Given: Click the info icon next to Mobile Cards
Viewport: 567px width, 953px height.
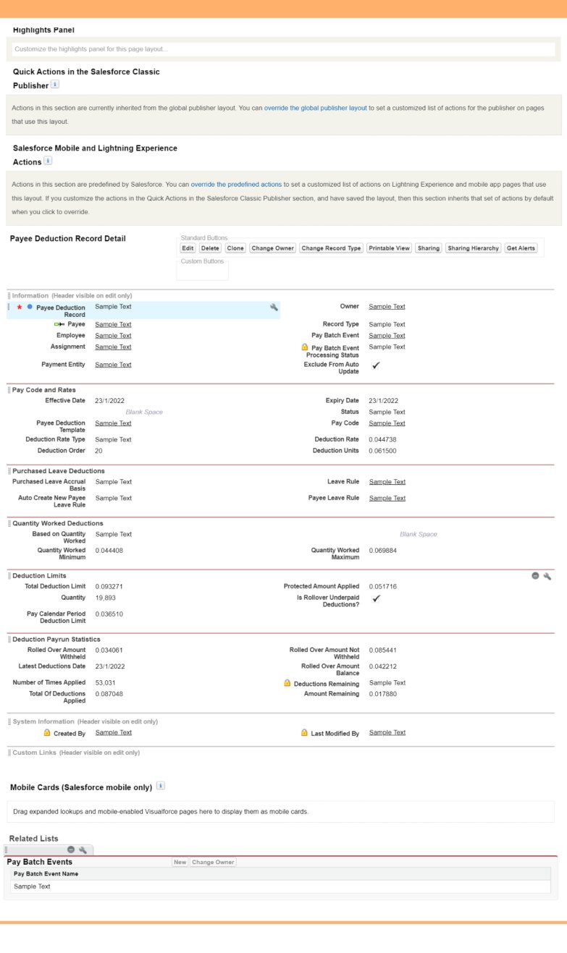Looking at the screenshot, I should click(160, 786).
